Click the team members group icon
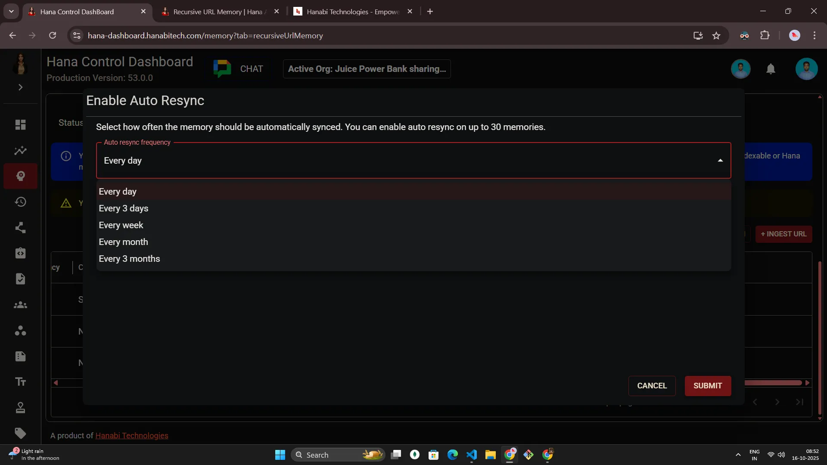827x465 pixels. pos(20,305)
